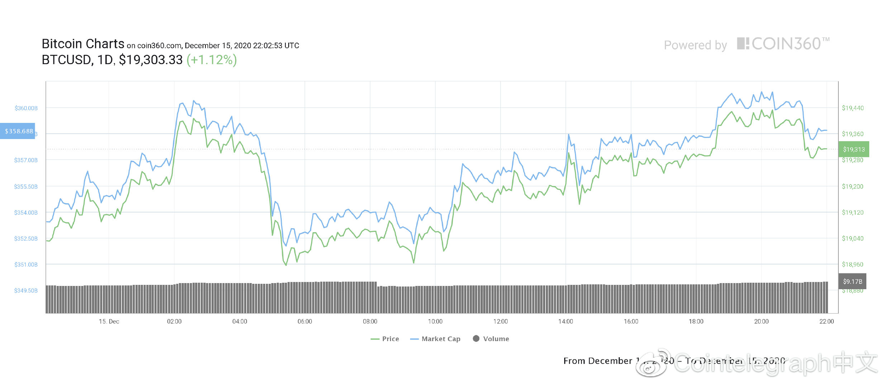Click the gray Volume legend circle
This screenshot has height=387, width=885.
(476, 338)
